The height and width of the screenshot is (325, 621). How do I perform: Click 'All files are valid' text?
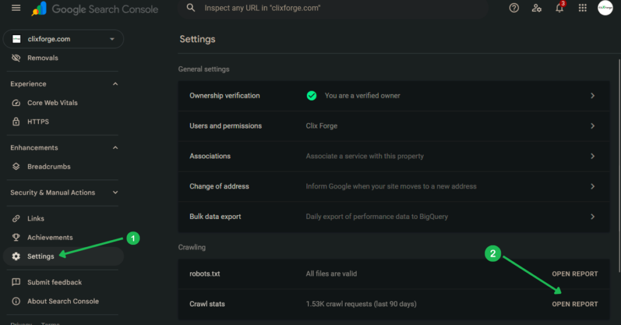[331, 274]
